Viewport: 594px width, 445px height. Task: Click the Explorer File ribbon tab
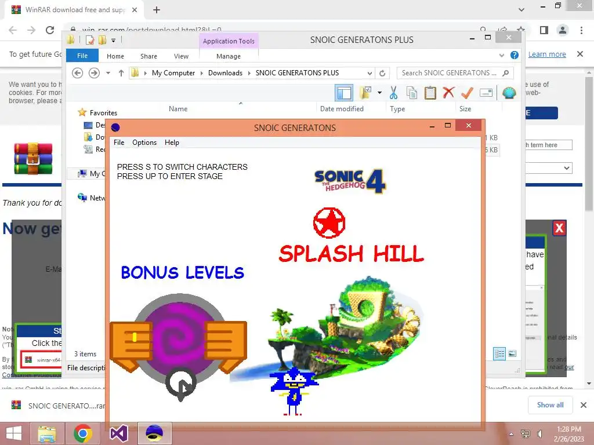click(82, 56)
